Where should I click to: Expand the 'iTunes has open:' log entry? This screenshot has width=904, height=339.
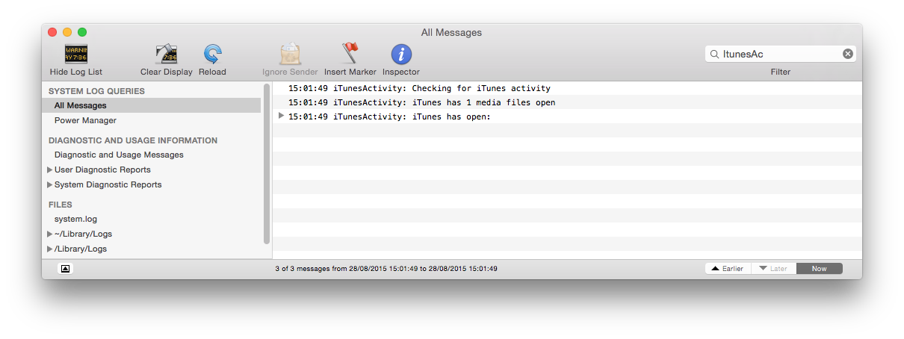pyautogui.click(x=281, y=116)
